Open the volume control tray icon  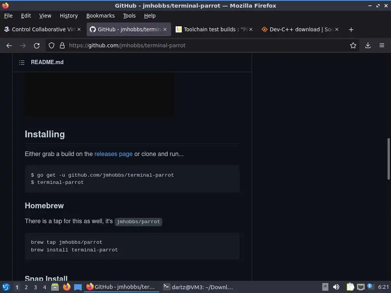coord(336,287)
